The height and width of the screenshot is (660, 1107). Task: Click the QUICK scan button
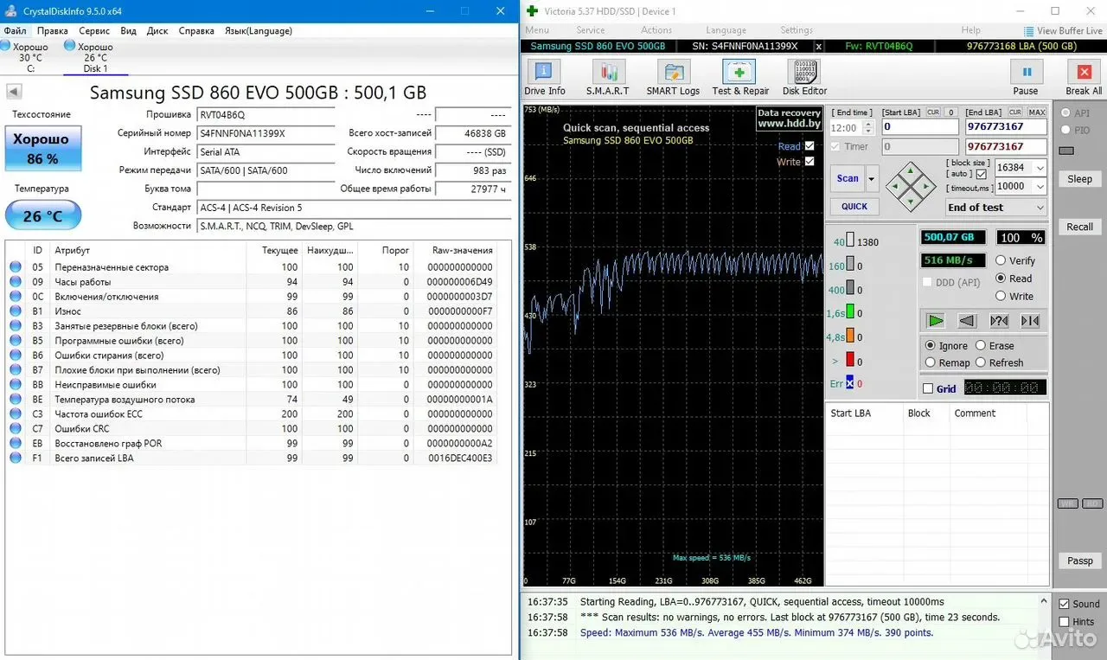pyautogui.click(x=854, y=206)
